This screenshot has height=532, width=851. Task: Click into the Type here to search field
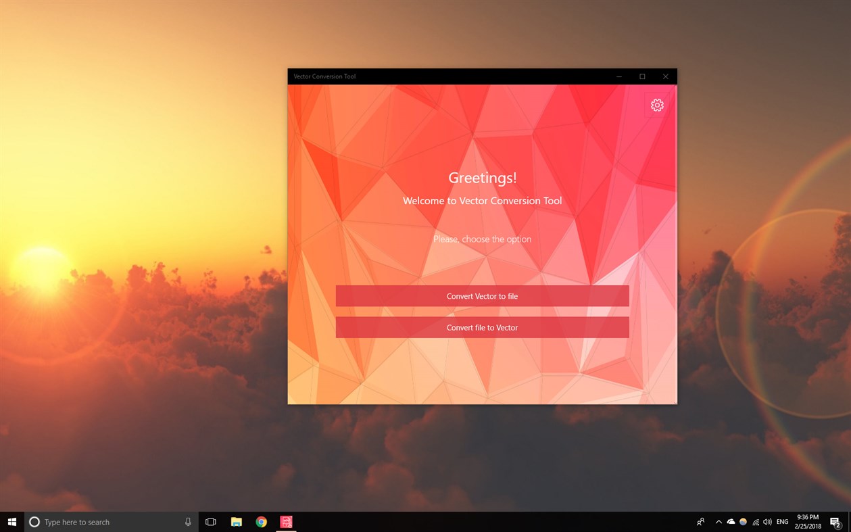click(x=101, y=521)
